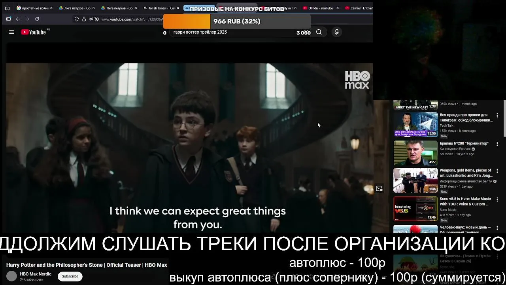This screenshot has width=506, height=285.
Task: Close the 'Olinda - YouTube' tab
Action: point(337,8)
